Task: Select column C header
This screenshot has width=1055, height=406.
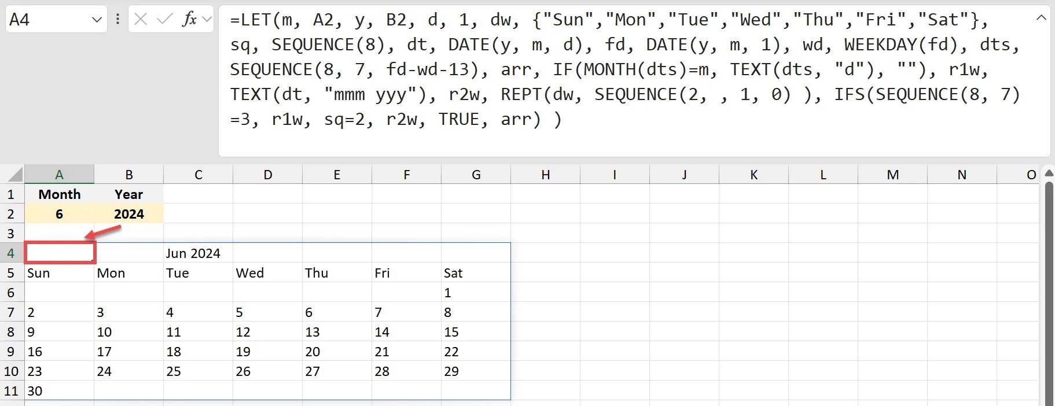Action: click(x=198, y=174)
